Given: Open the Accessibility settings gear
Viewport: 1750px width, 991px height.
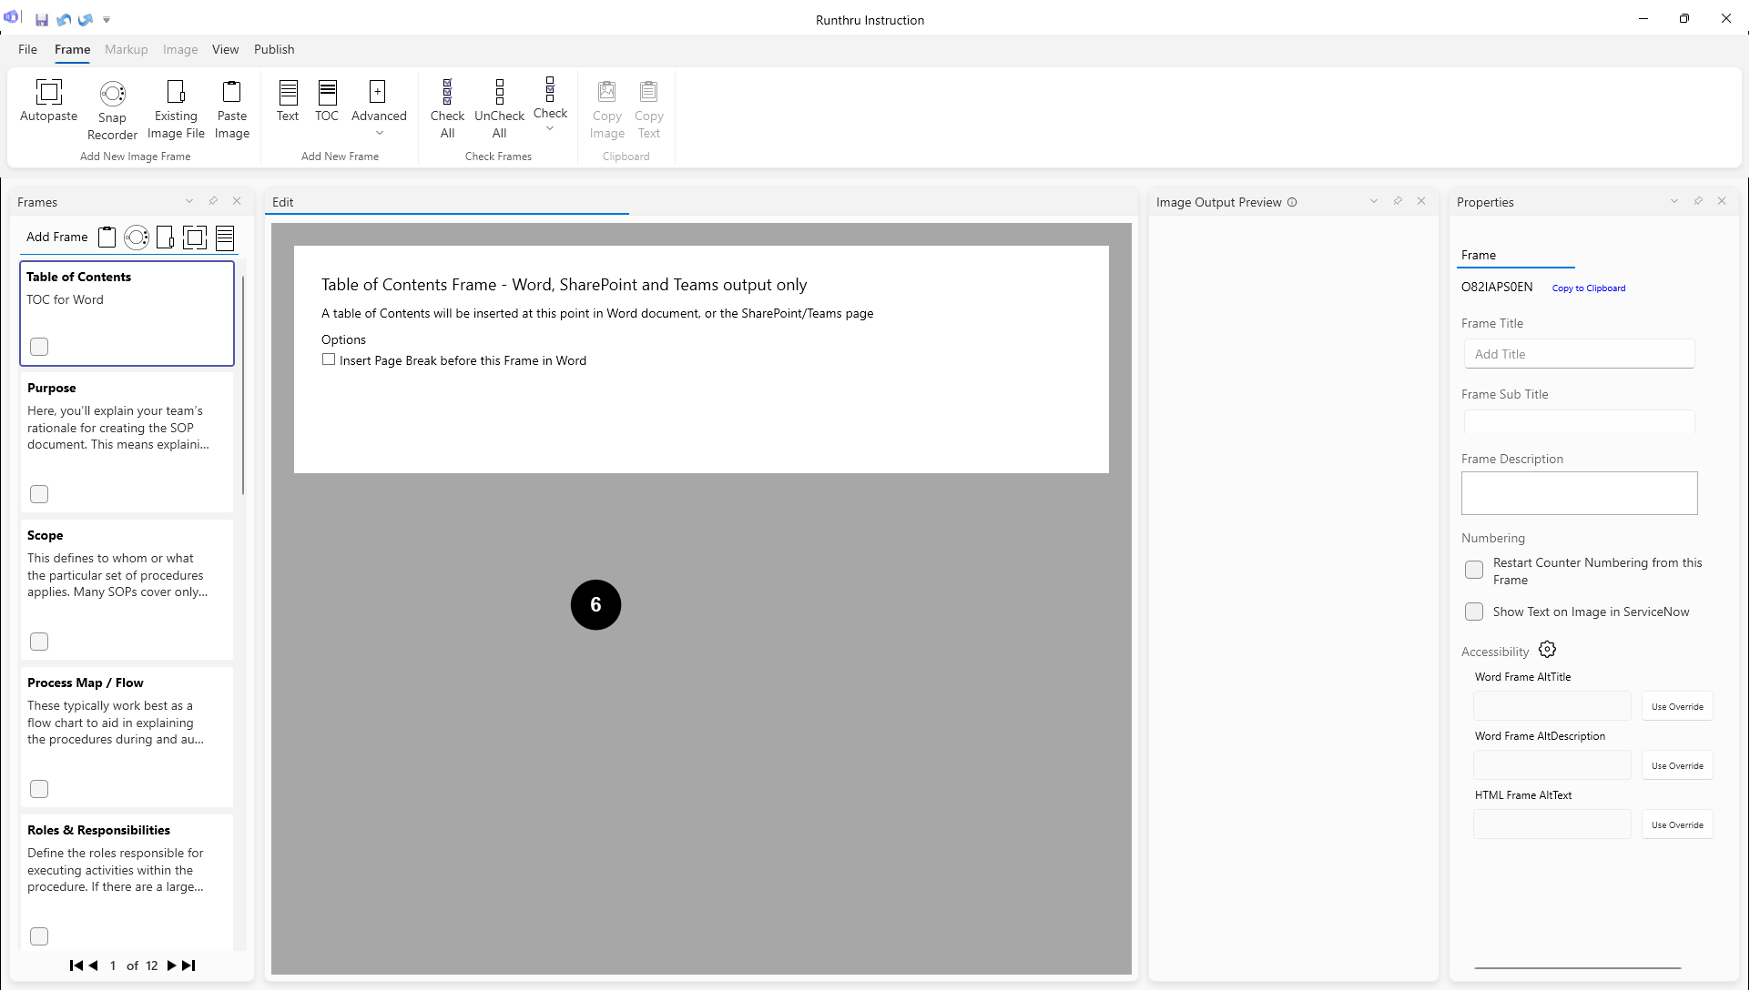Looking at the screenshot, I should (x=1547, y=650).
